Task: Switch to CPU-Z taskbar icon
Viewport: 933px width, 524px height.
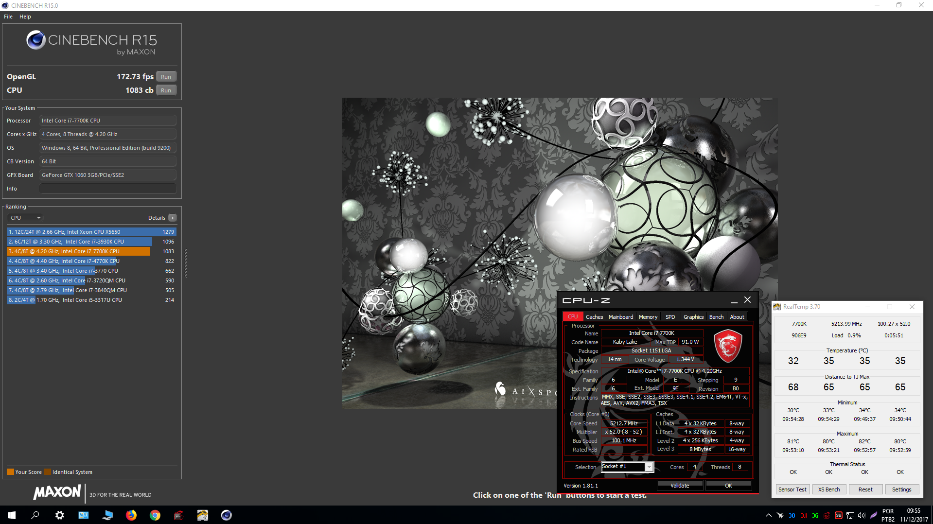Action: click(x=179, y=515)
